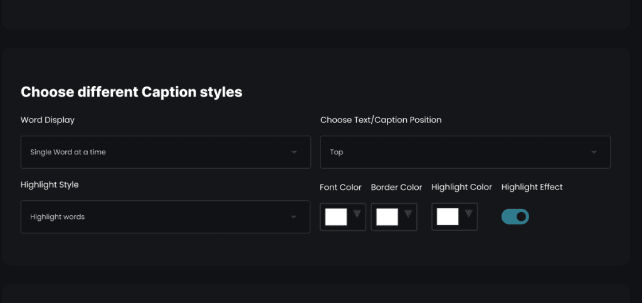The height and width of the screenshot is (303, 642).
Task: Click the 'Highlight Style' label
Action: point(50,184)
